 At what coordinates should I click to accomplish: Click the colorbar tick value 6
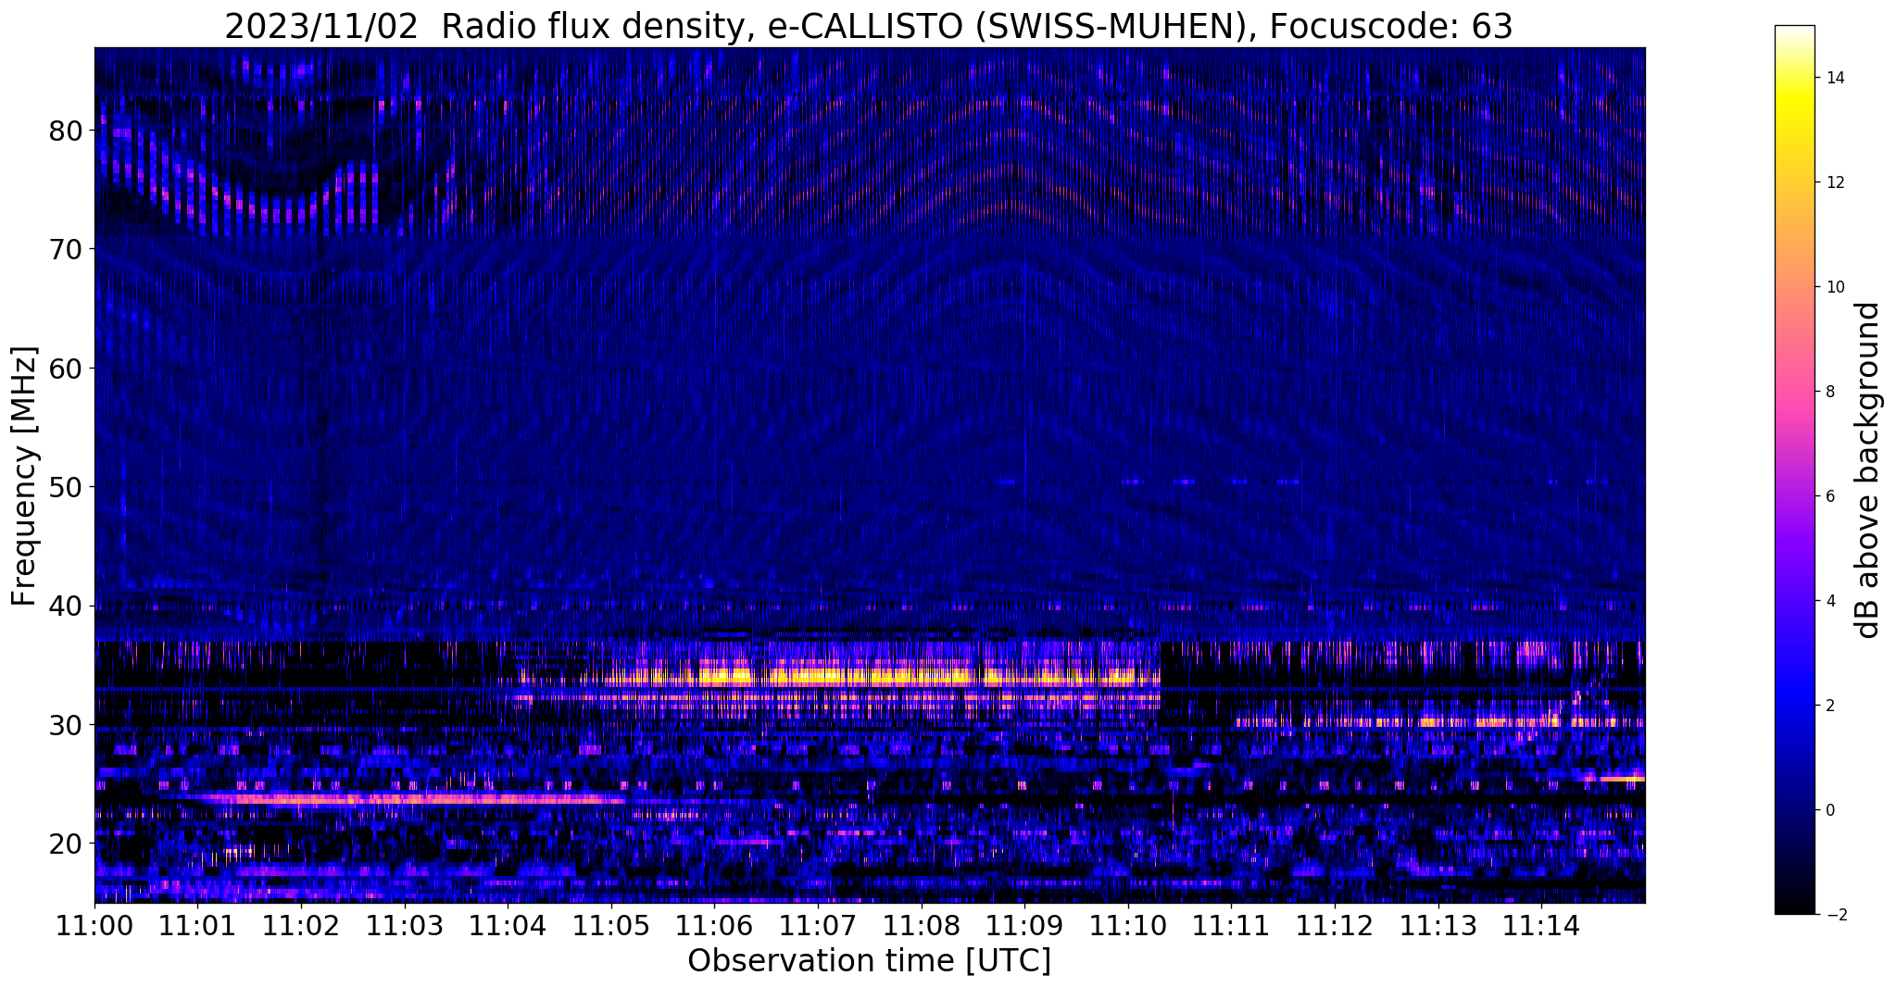pyautogui.click(x=1829, y=496)
